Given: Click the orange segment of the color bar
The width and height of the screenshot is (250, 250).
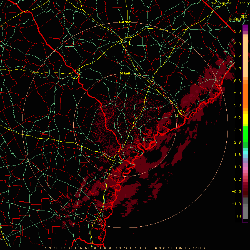Looking at the screenshot, I should 245,96.
